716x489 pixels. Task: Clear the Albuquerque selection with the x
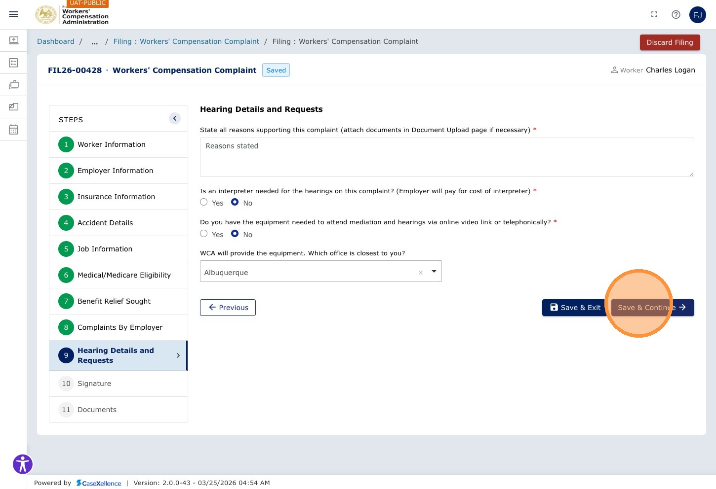(x=421, y=272)
